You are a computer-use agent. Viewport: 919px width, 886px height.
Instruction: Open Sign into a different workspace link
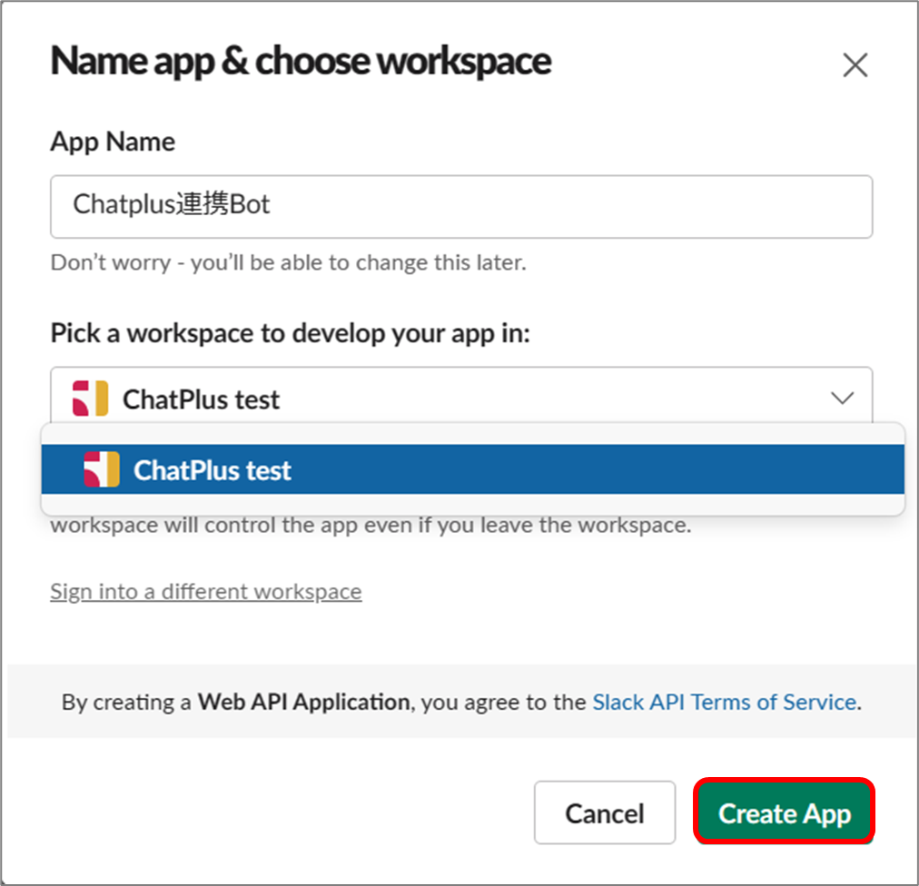click(x=206, y=592)
